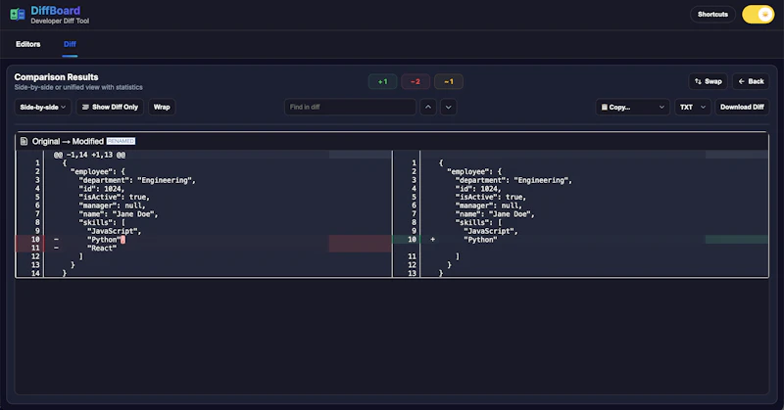Click right pane line "JavaScript"
784x410 pixels.
(491, 231)
